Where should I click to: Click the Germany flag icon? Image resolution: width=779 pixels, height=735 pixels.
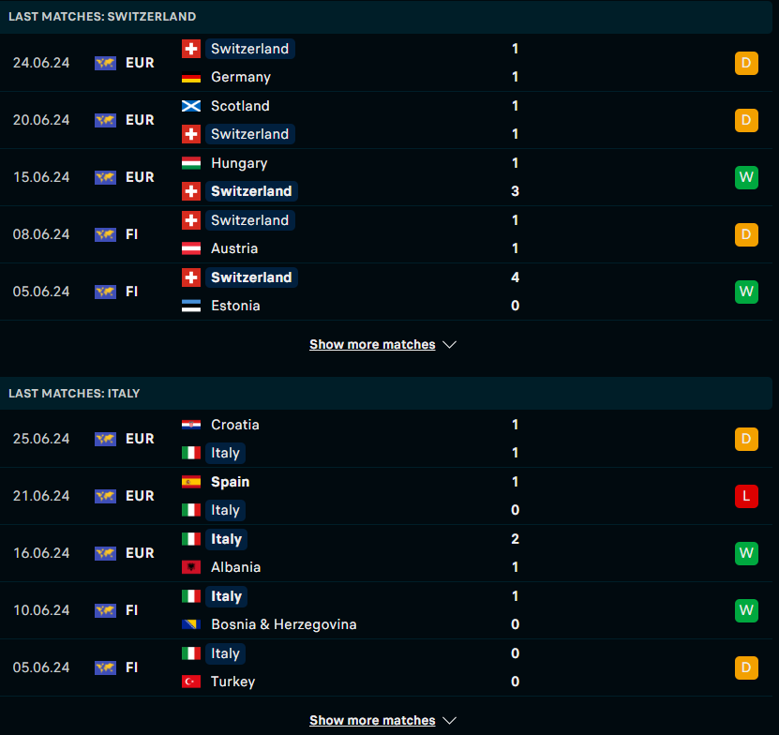click(x=191, y=78)
